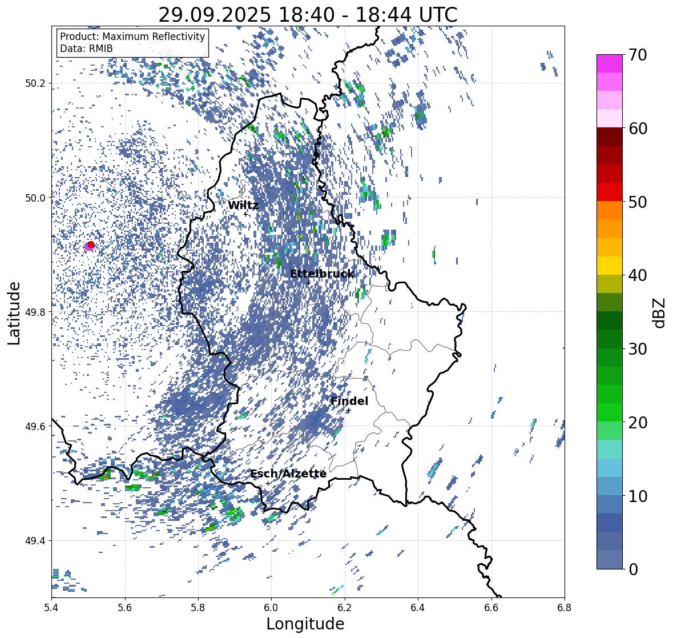Click longitude tick label 6.2
673x638 pixels.
click(345, 607)
